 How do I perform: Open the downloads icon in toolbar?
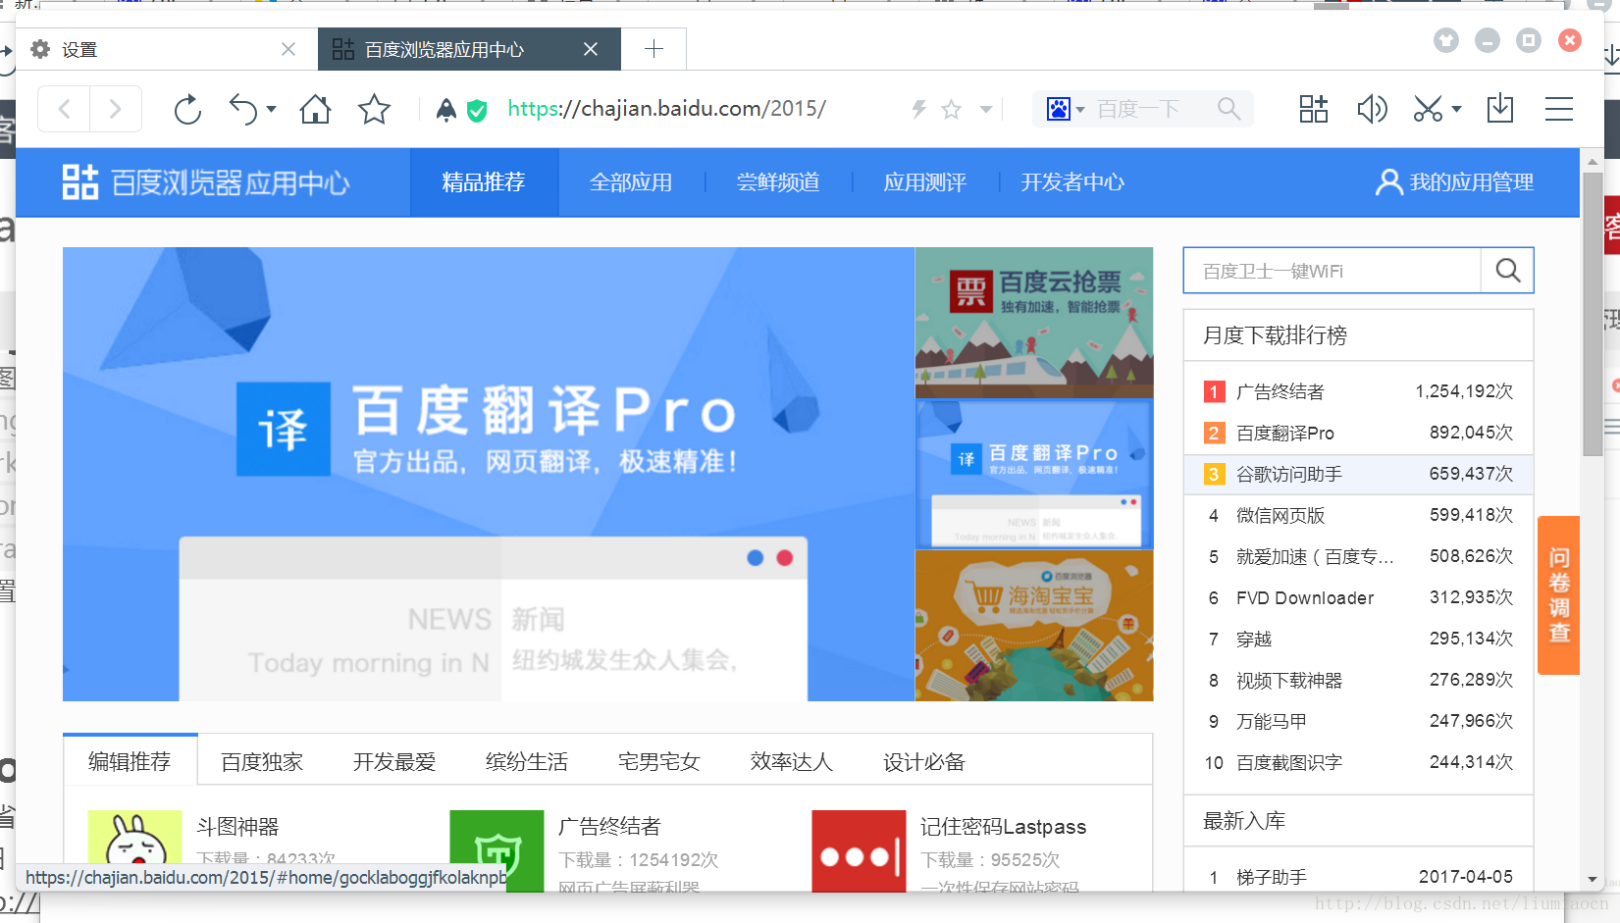(x=1500, y=109)
